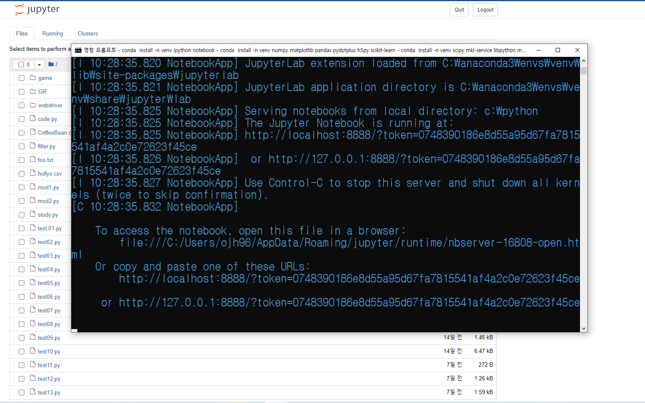Tick the GIF folder checkbox
The image size is (645, 403).
[21, 92]
